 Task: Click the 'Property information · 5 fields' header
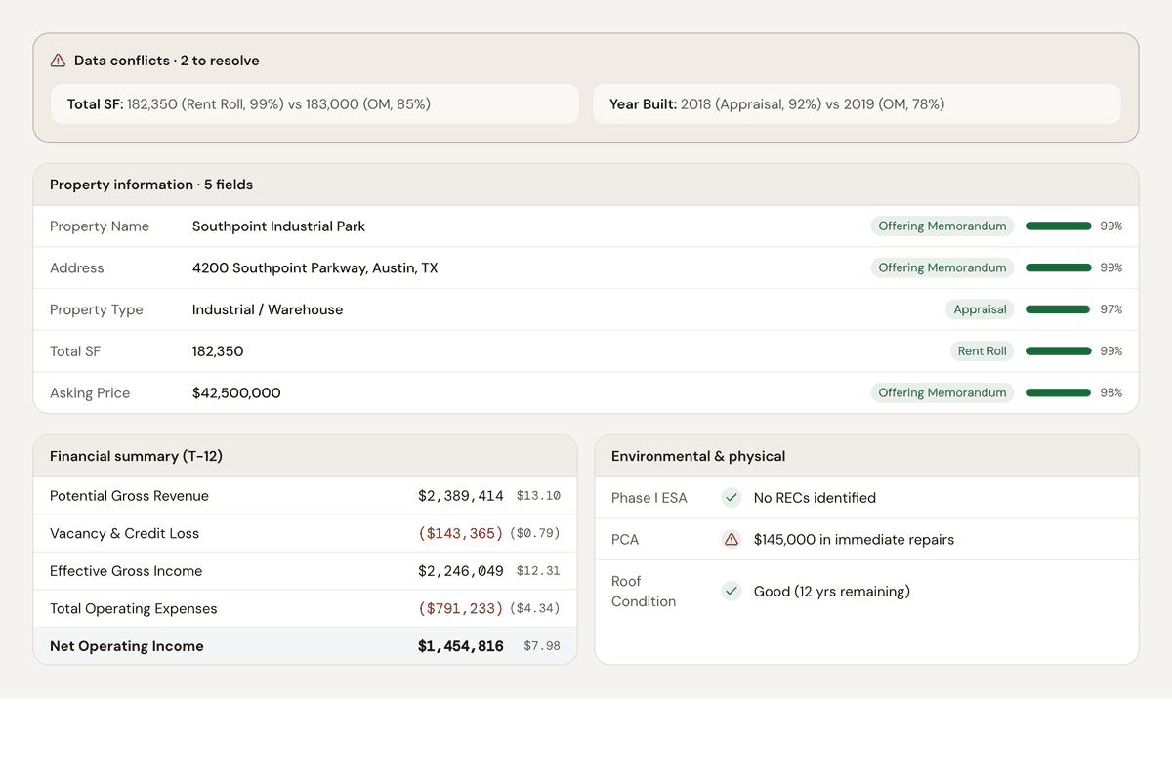(151, 185)
